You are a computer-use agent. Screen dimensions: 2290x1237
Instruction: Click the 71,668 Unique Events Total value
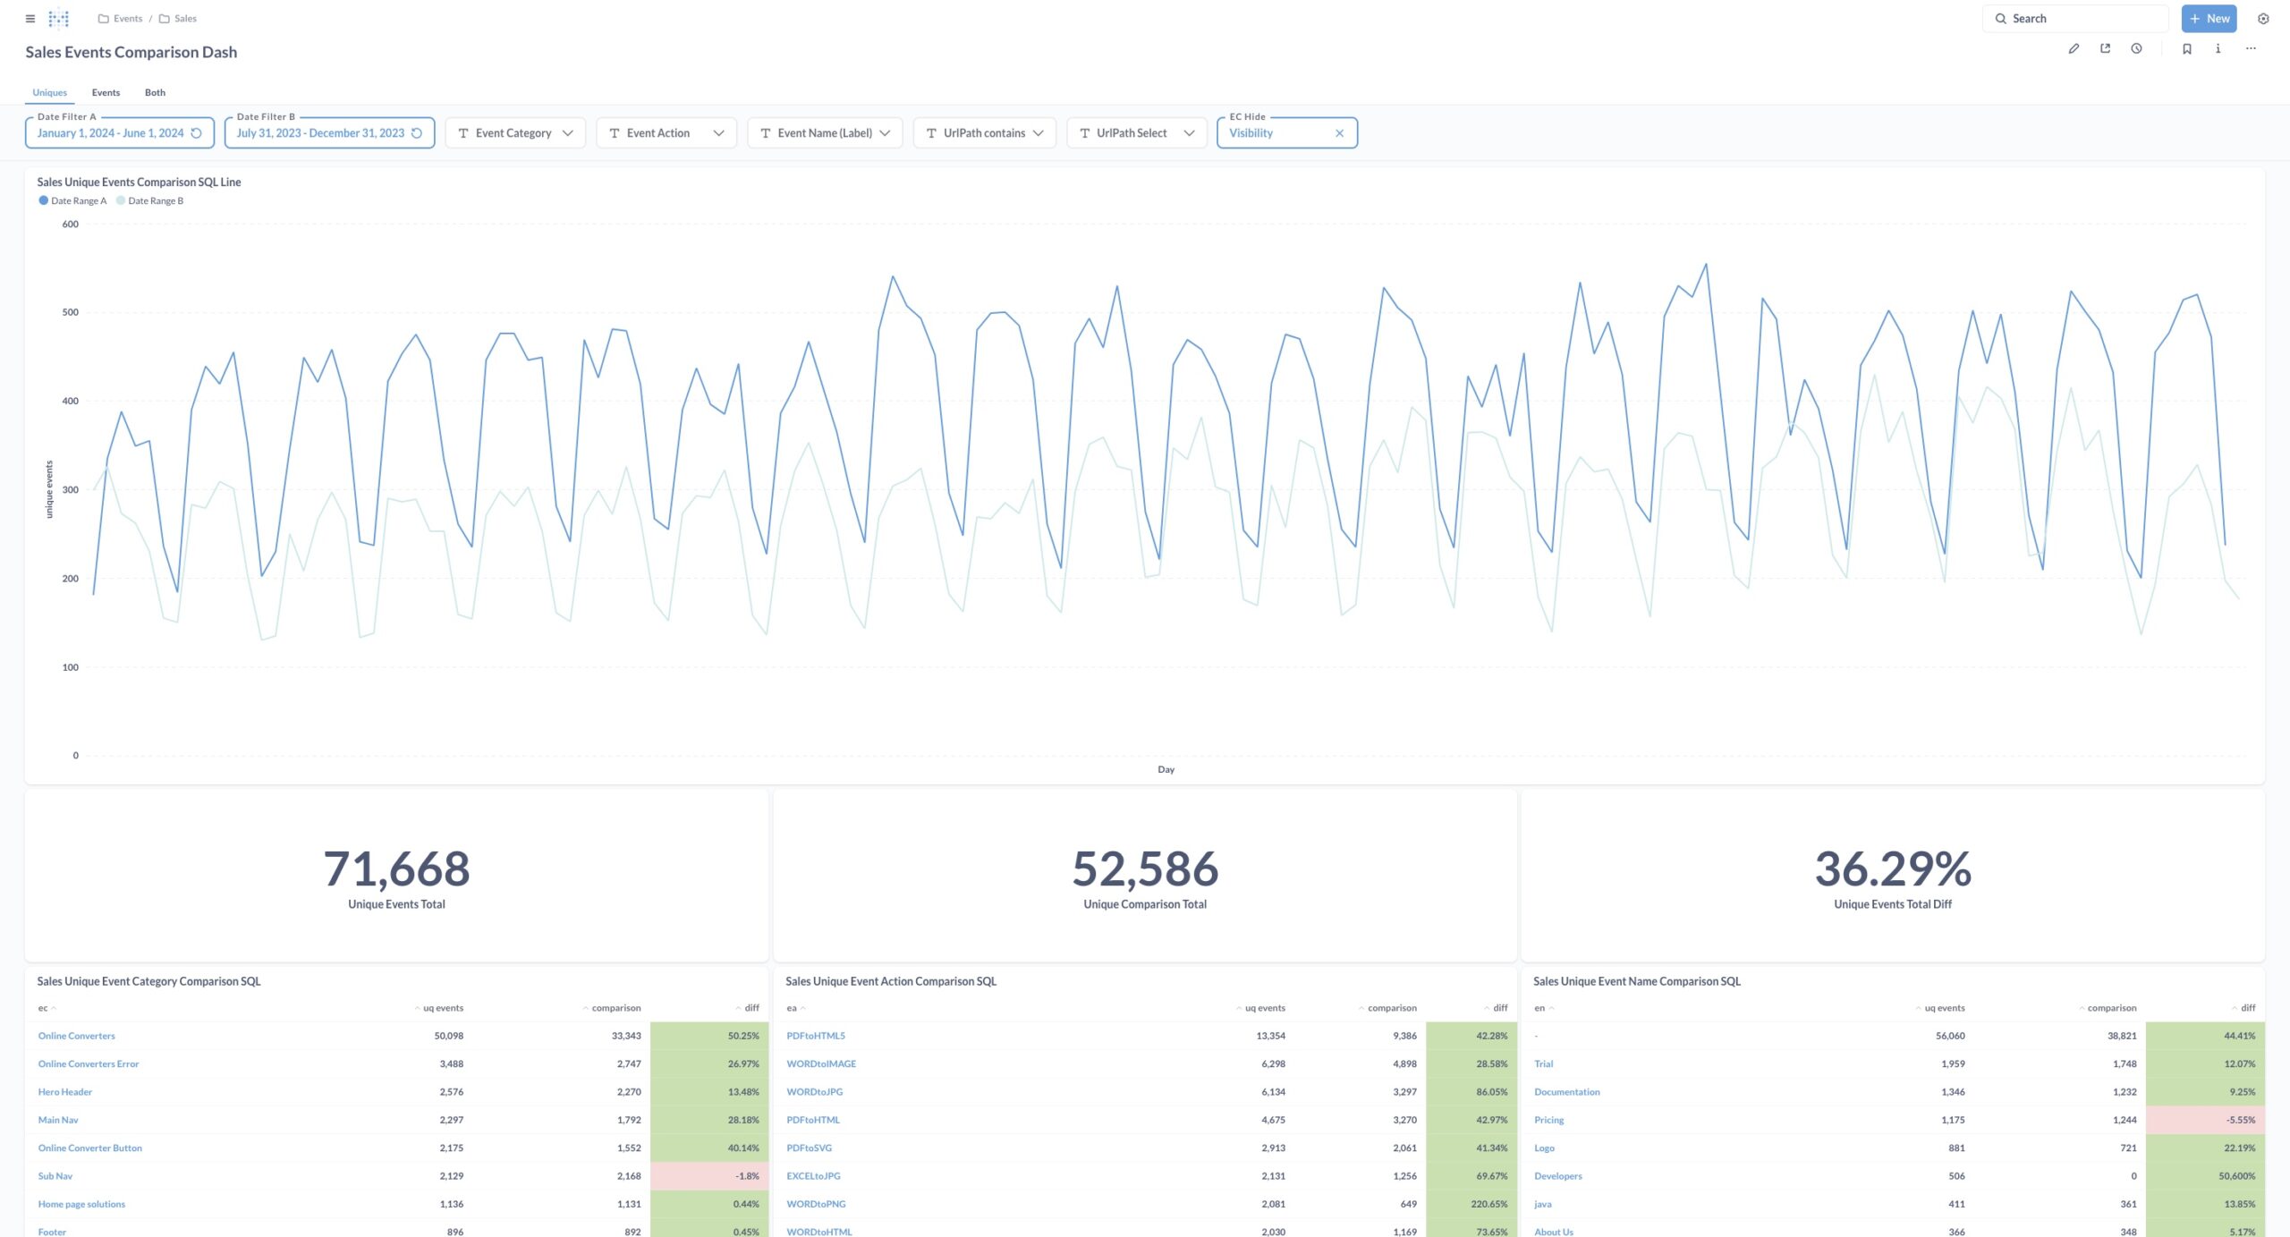(396, 868)
